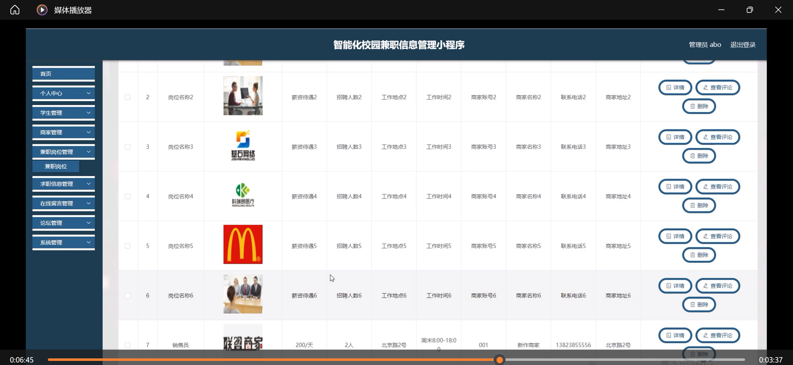Click the 商家地址5 cell
This screenshot has width=793, height=365.
tap(618, 246)
